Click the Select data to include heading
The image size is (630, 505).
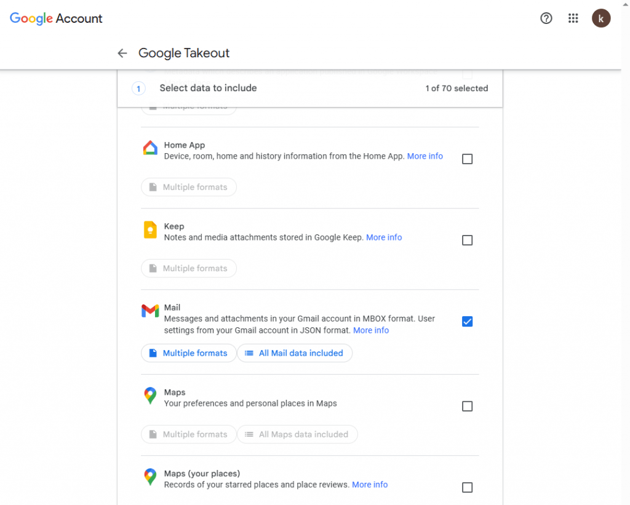pyautogui.click(x=208, y=88)
